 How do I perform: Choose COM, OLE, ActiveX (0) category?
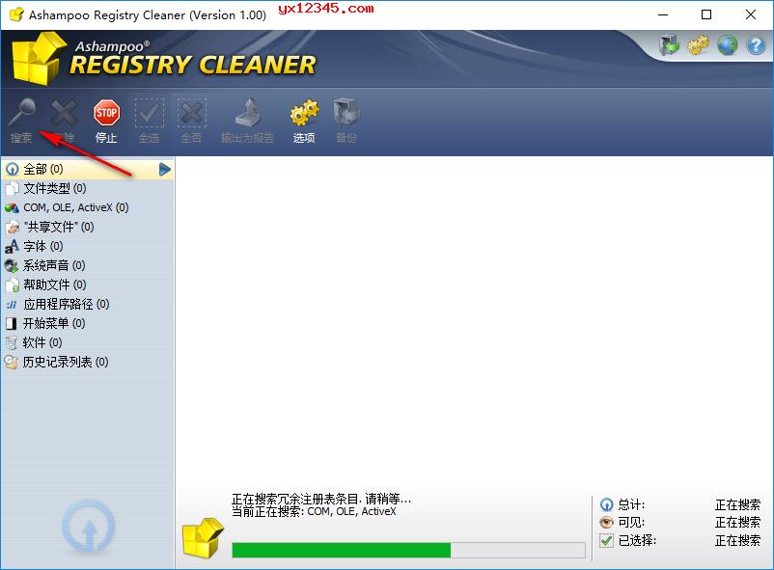coord(87,207)
